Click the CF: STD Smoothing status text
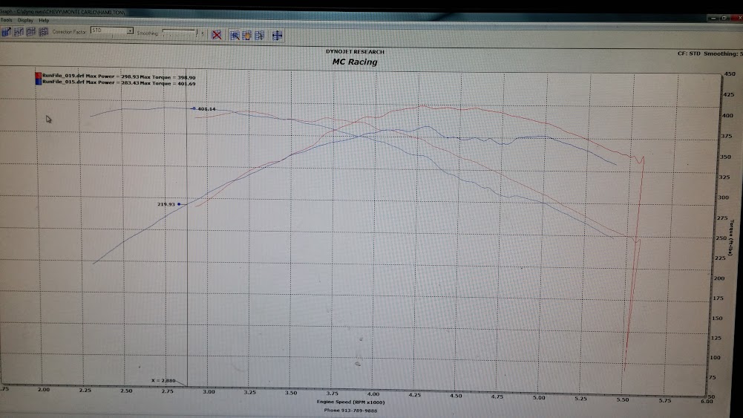This screenshot has width=743, height=418. pyautogui.click(x=710, y=53)
